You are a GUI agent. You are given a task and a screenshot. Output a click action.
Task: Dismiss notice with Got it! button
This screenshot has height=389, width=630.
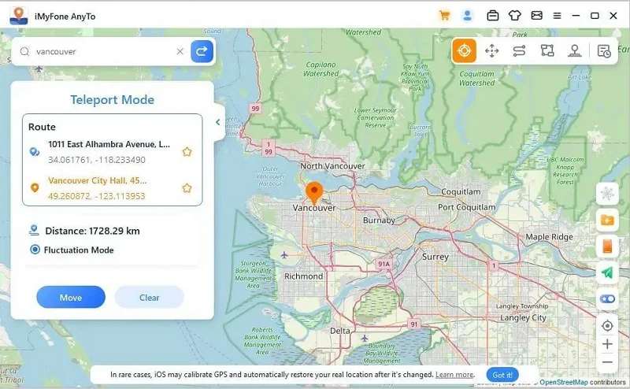tap(502, 375)
